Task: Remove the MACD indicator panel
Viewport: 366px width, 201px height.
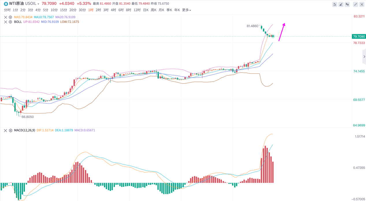Action: click(x=5, y=130)
